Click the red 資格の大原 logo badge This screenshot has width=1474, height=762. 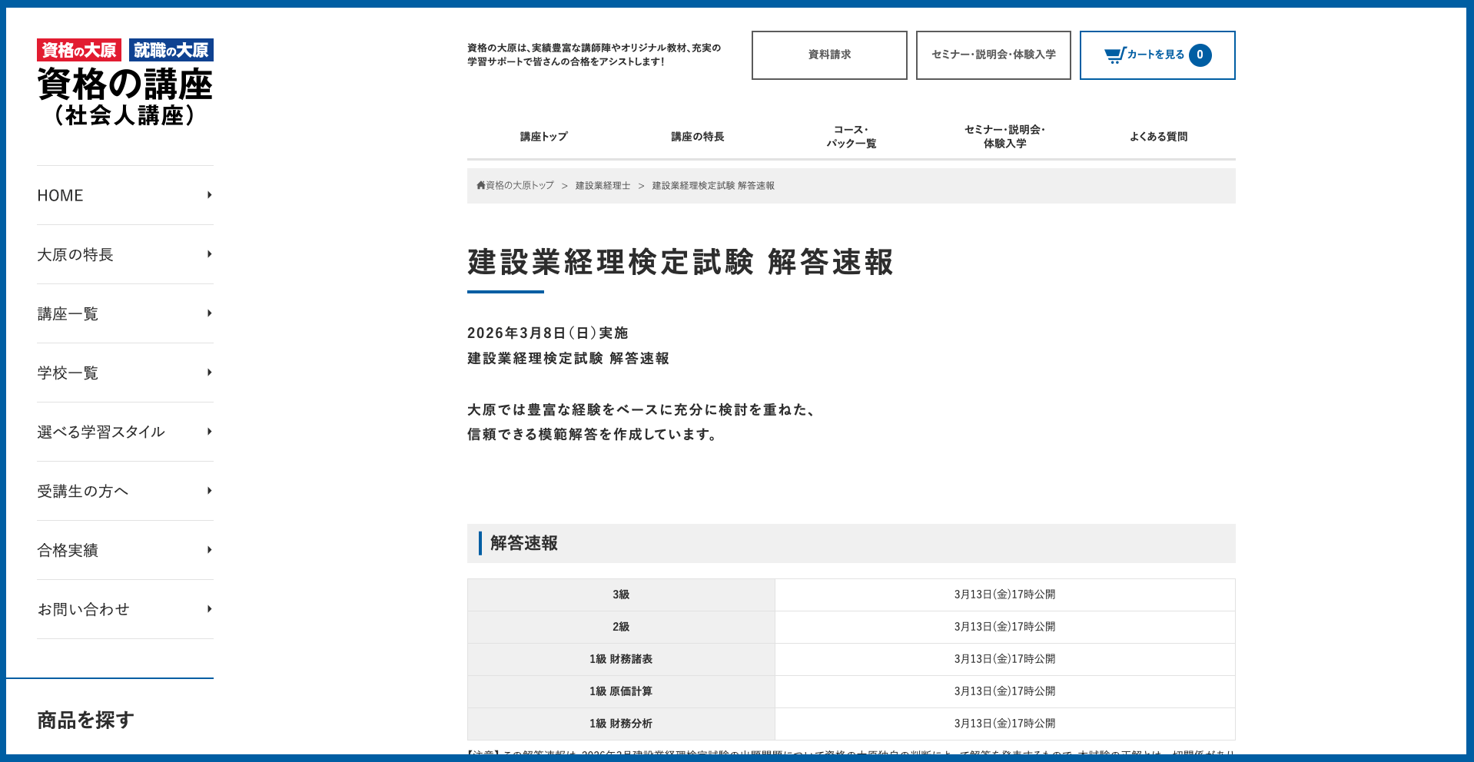pos(78,50)
